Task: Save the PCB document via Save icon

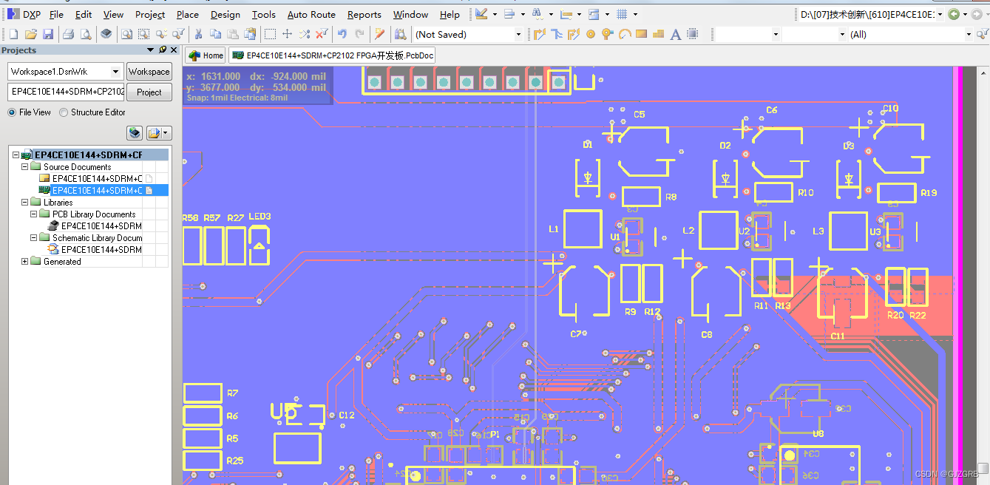Action: click(48, 34)
